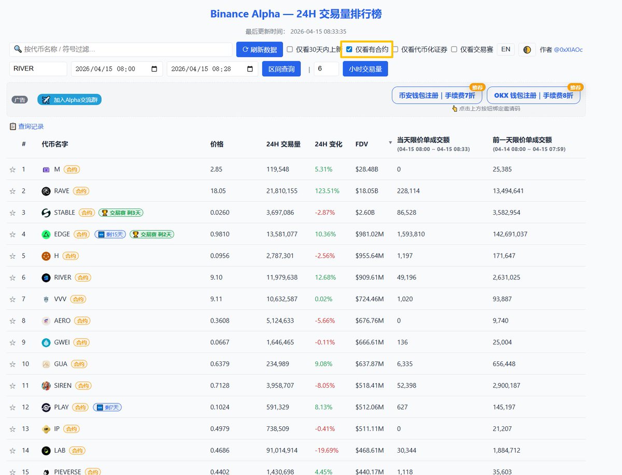Click the hours input showing 6
Viewport: 622px width, 475px height.
click(327, 69)
